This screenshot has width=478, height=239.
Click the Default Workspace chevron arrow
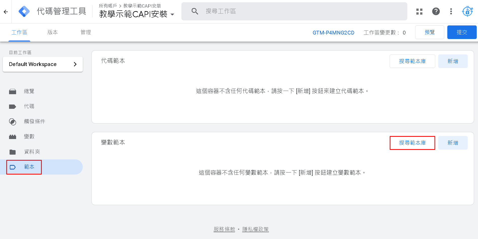pyautogui.click(x=75, y=64)
